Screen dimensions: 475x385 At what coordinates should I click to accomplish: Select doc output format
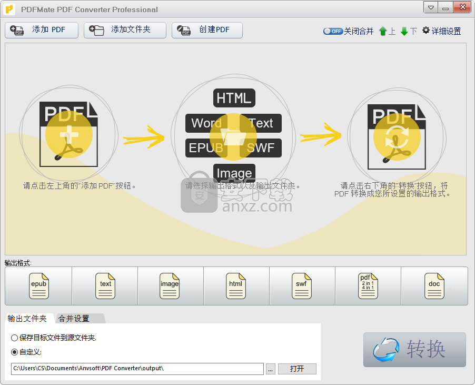click(434, 286)
